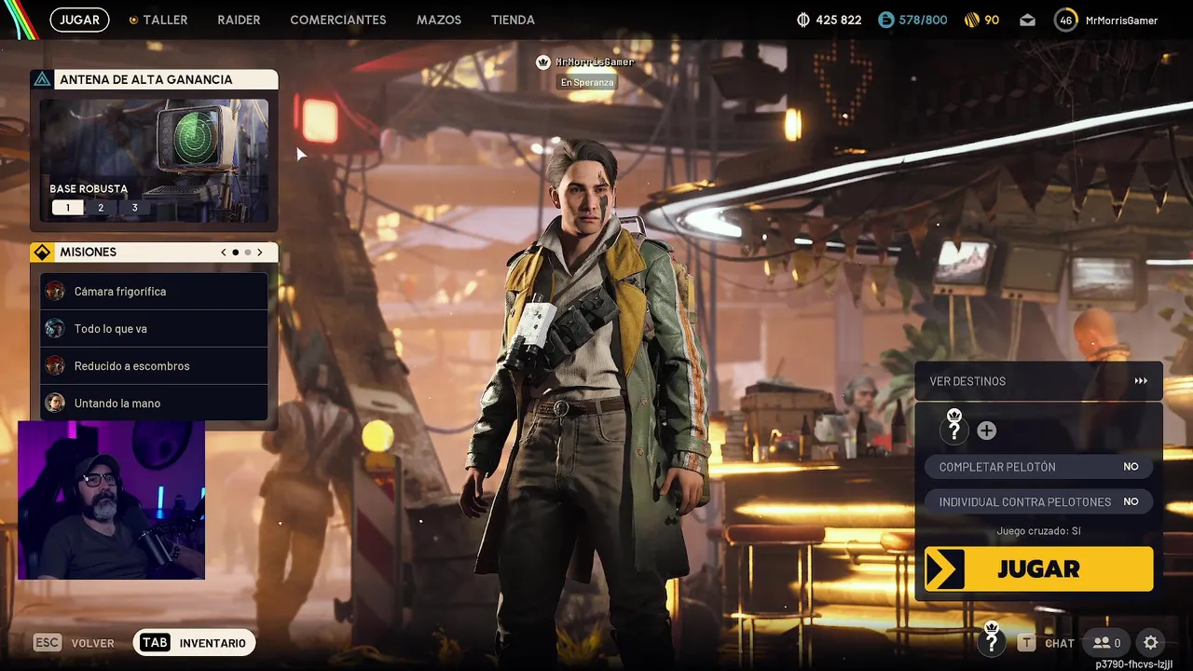The width and height of the screenshot is (1193, 671).
Task: Click the ESC VOLVER button
Action: click(x=74, y=643)
